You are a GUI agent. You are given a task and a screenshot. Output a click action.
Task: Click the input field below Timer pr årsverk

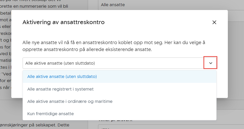[x=169, y=127]
